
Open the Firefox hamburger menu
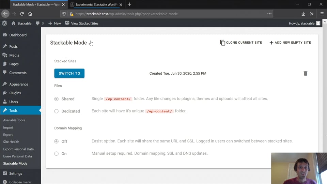coord(322,14)
